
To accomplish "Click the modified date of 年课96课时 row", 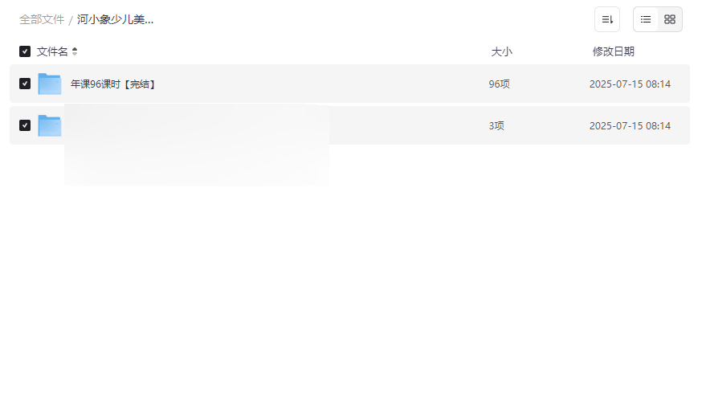I will pos(630,84).
